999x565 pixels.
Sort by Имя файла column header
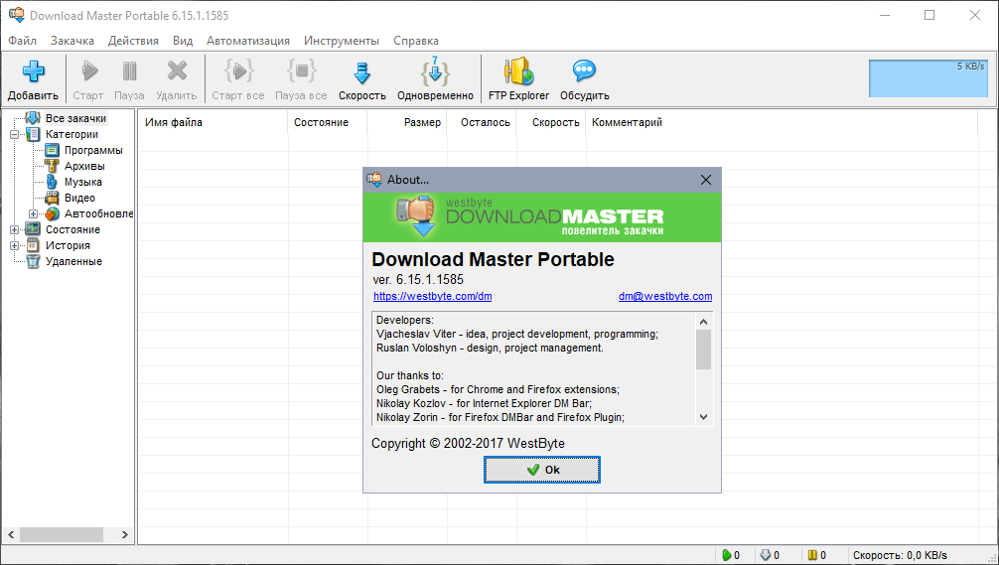pos(213,122)
